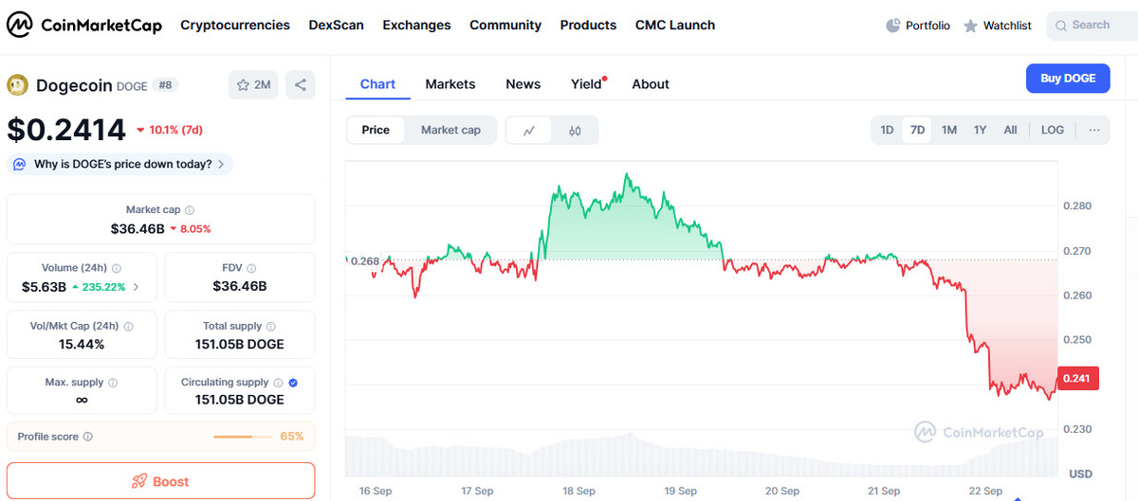This screenshot has height=501, width=1138.
Task: Set chart range to 7D
Action: (917, 130)
